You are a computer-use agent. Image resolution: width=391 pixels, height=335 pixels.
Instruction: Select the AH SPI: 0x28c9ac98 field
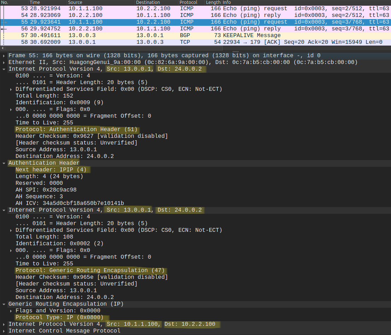[46, 190]
